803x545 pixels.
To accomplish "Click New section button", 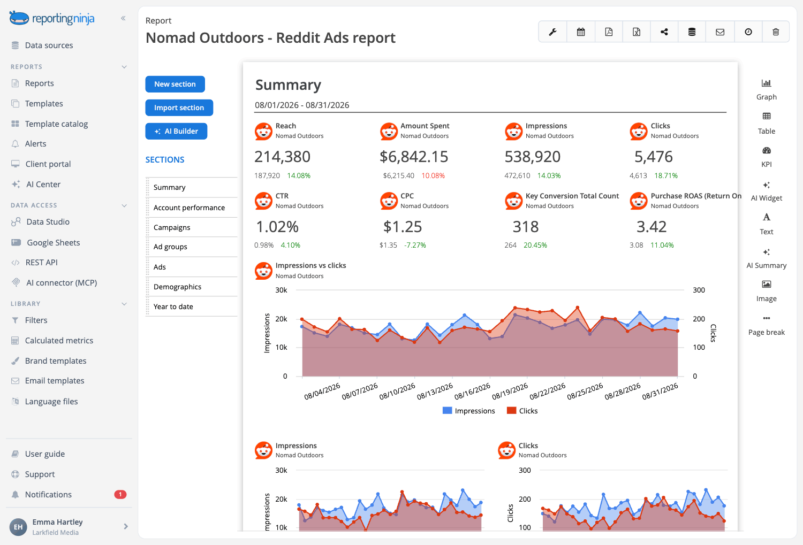I will pyautogui.click(x=175, y=84).
